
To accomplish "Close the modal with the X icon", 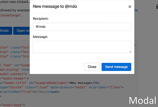I will (130, 7).
